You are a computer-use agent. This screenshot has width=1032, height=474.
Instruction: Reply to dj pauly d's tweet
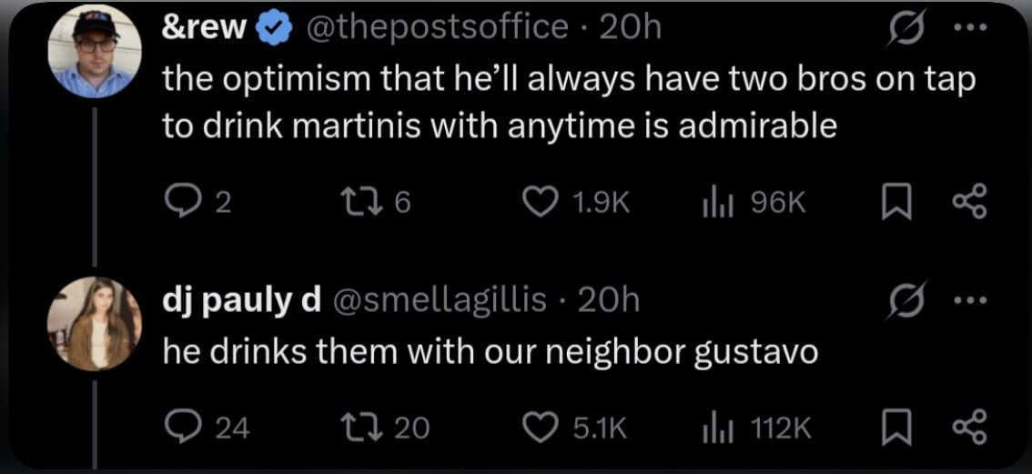tap(179, 427)
